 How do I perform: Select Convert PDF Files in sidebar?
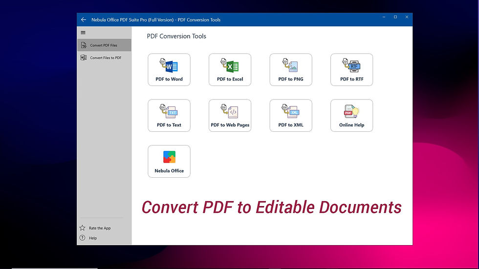click(104, 45)
